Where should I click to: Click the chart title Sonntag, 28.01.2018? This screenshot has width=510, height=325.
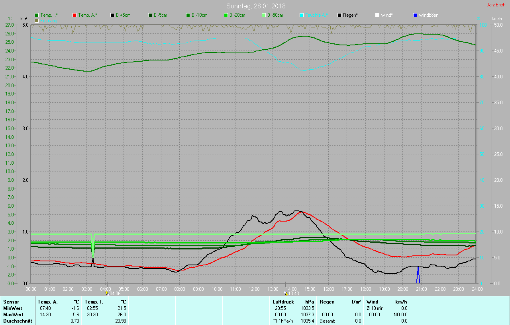(x=256, y=6)
